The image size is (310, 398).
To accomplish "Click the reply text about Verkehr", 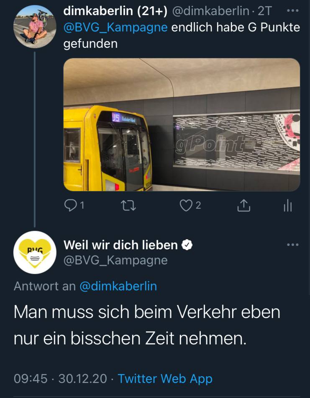I will 147,325.
